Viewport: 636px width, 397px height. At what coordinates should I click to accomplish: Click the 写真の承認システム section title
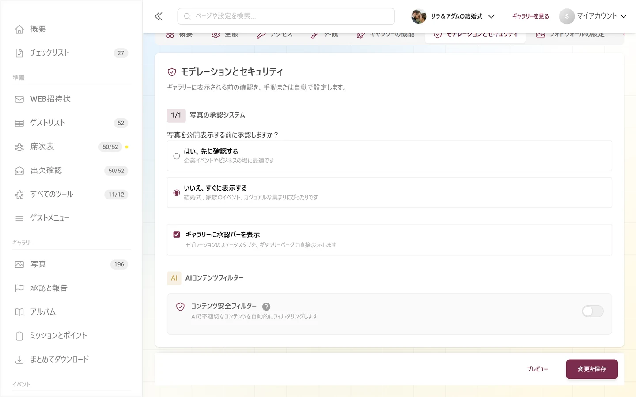coord(217,116)
